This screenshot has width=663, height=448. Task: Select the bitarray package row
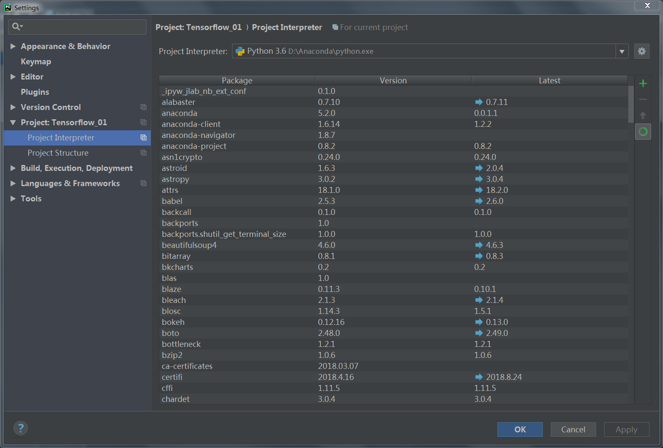click(x=393, y=256)
